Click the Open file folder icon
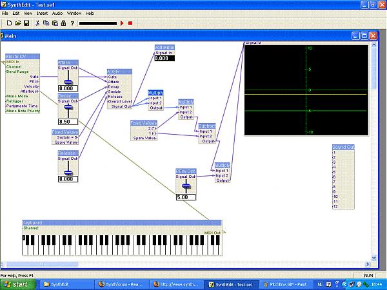The image size is (387, 290). pos(17,23)
